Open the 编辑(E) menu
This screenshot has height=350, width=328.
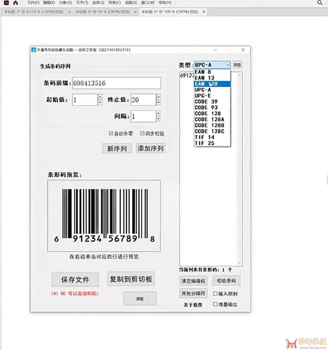(x=49, y=3)
